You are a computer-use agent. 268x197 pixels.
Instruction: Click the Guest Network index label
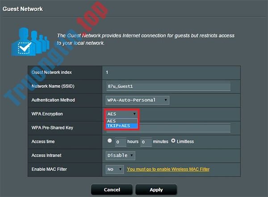coord(52,72)
